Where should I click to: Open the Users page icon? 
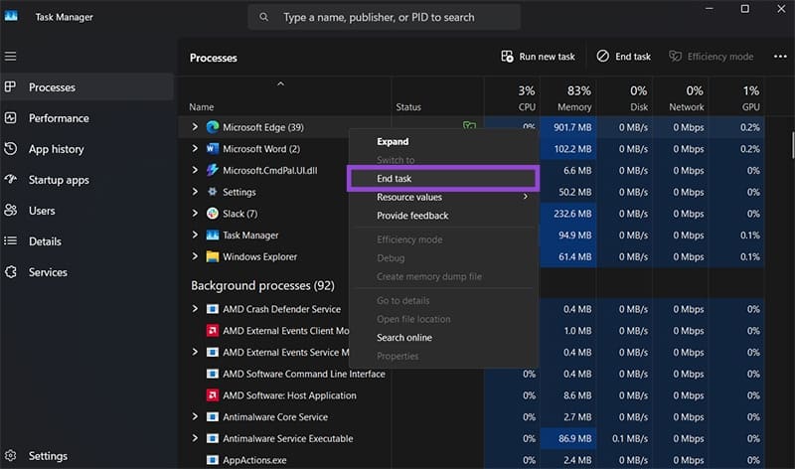point(11,211)
